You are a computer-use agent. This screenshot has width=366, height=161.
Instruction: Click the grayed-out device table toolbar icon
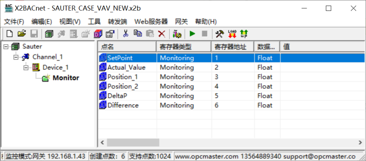click(x=74, y=34)
